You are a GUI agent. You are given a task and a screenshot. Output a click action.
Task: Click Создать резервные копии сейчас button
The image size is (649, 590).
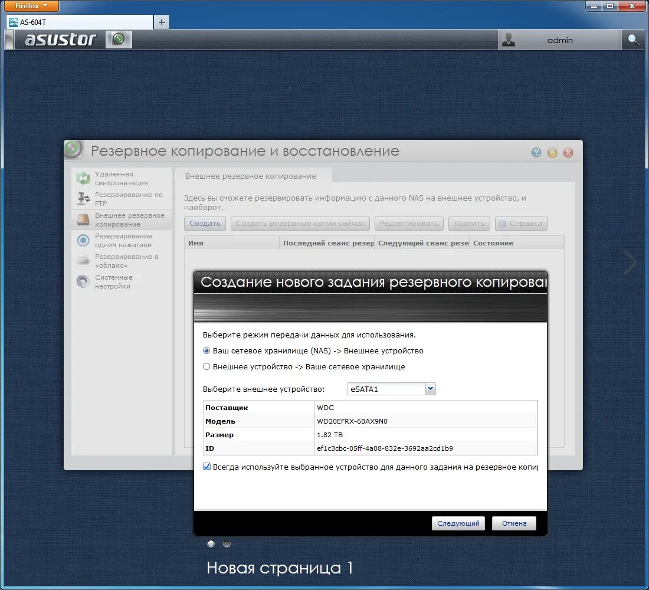[x=300, y=224]
